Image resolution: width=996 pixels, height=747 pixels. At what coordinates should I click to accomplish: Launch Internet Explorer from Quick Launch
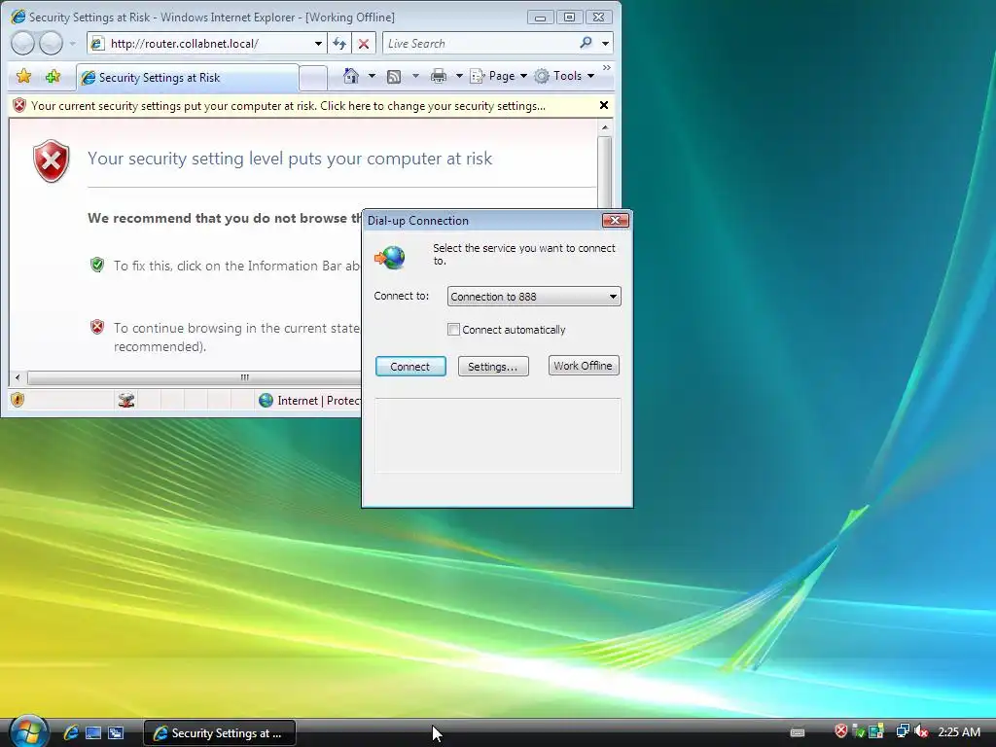click(x=70, y=732)
